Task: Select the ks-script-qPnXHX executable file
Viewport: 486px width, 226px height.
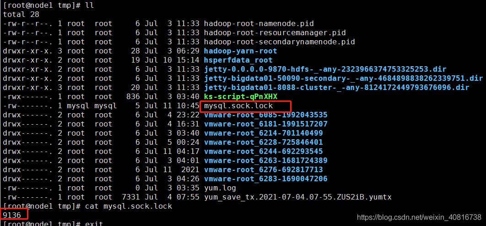Action: tap(241, 96)
